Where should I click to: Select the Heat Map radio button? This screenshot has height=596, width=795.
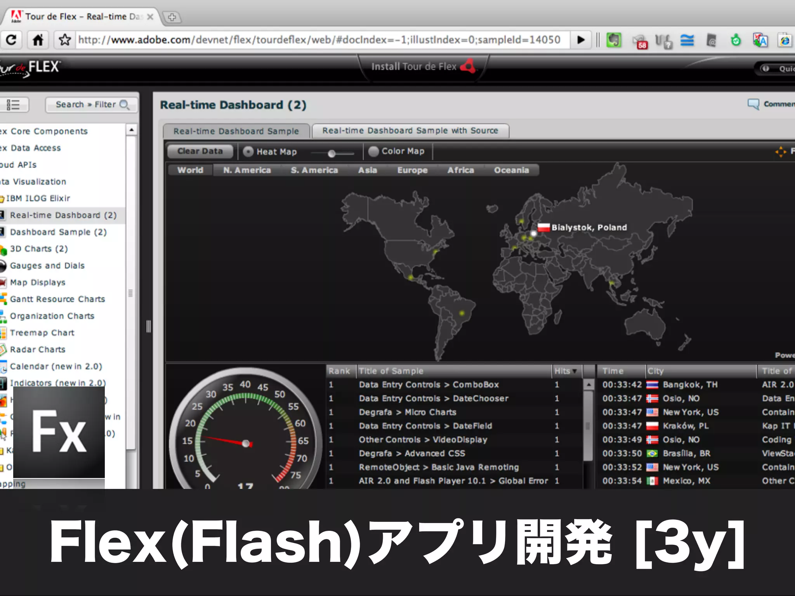(x=248, y=152)
